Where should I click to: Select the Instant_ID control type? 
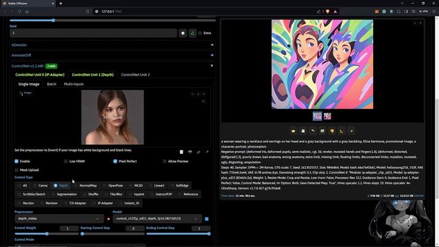[x=130, y=203]
